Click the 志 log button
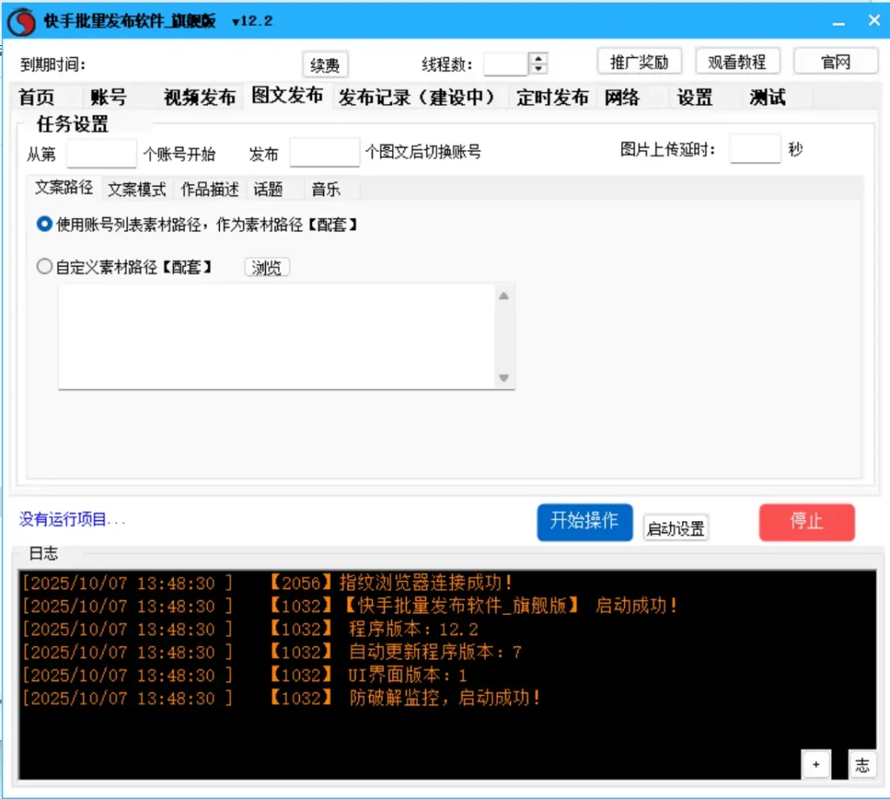 point(861,764)
